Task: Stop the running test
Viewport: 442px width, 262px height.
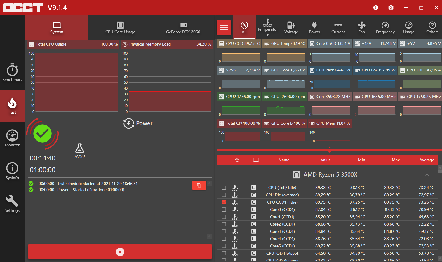Action: coord(120,252)
